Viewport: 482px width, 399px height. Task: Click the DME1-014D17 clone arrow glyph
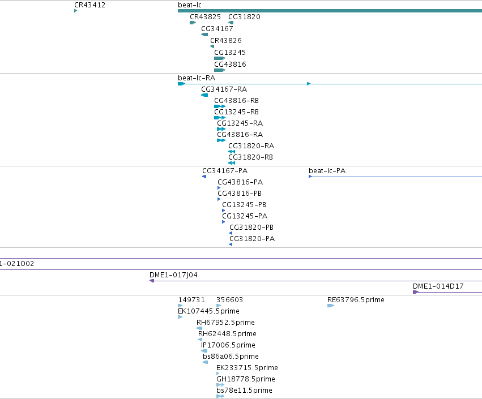[416, 292]
